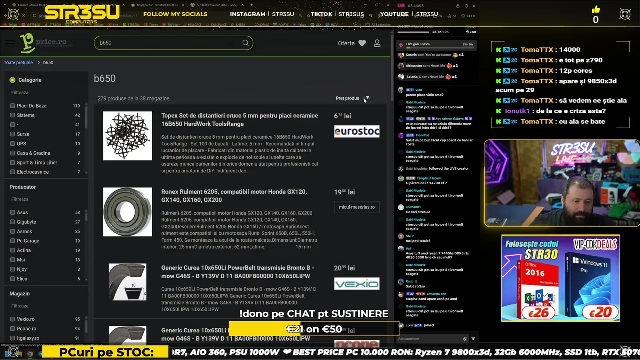Image resolution: width=640 pixels, height=360 pixels.
Task: Click the breadcrumb chevron after Toate preturile
Action: (x=38, y=63)
